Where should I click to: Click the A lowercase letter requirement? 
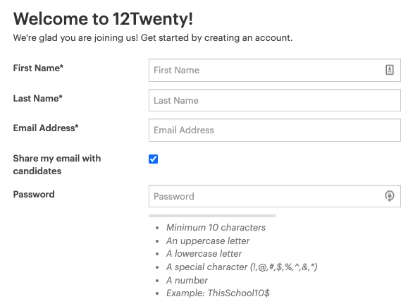[x=204, y=253]
